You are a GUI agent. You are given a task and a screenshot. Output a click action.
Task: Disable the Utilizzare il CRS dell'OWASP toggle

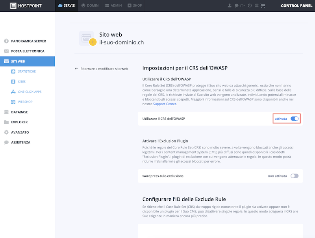(x=295, y=119)
